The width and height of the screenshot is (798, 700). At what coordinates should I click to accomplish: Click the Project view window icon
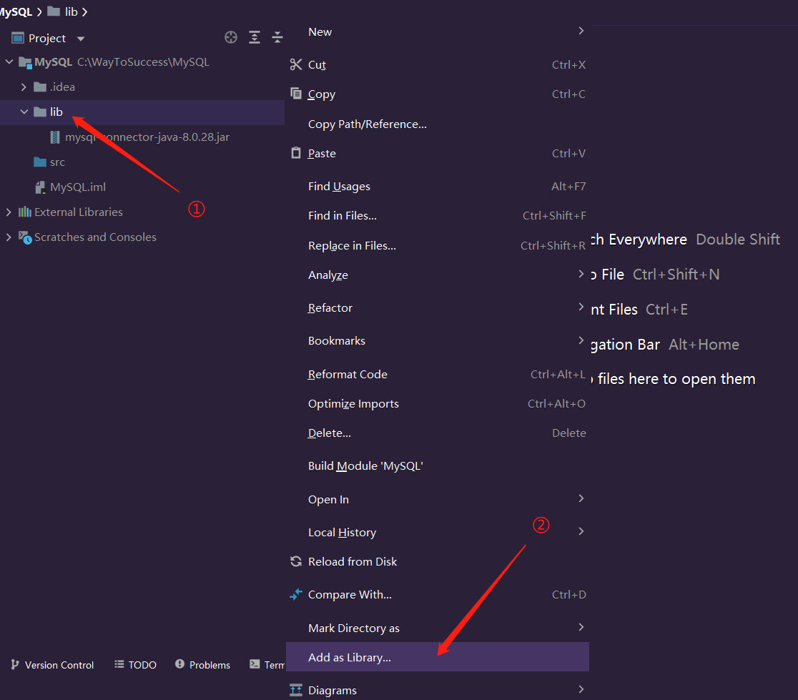pos(18,38)
